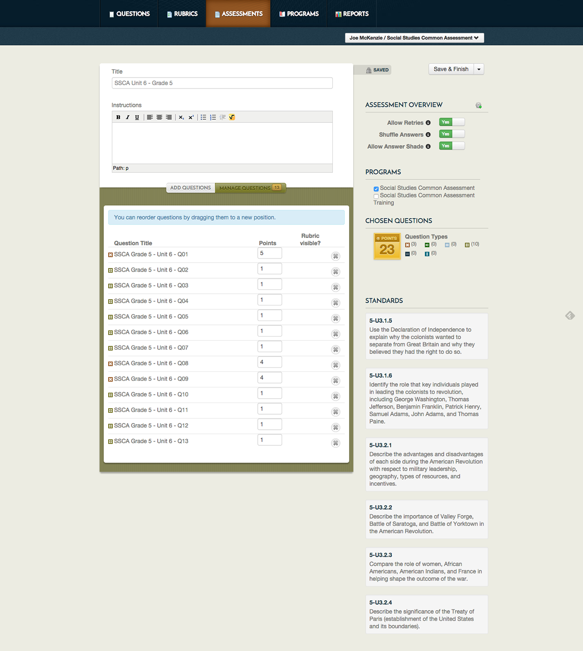Turn off Shuffle Answers
This screenshot has width=583, height=651.
point(451,134)
